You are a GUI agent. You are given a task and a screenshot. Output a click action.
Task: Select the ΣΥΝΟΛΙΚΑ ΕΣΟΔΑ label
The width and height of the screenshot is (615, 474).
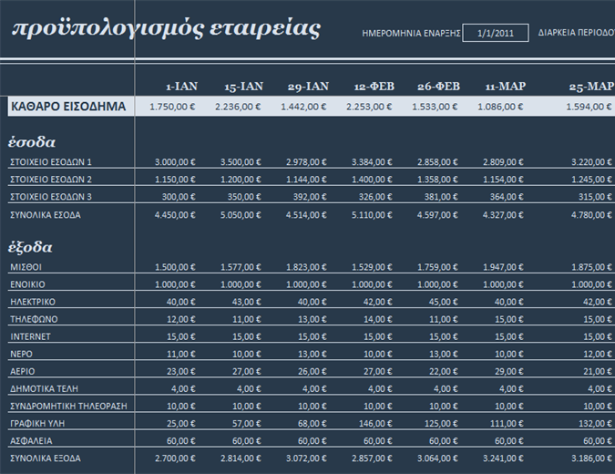[x=46, y=215]
